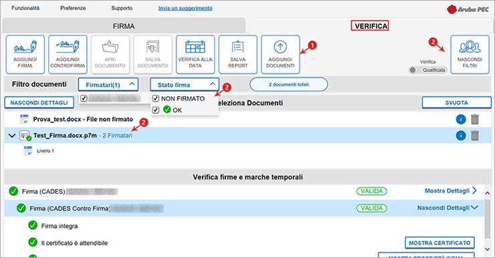Click the 2 documenti totali pill

pos(288,84)
